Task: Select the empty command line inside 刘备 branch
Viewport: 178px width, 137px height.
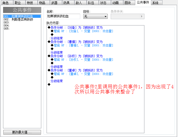Action: tap(52, 35)
